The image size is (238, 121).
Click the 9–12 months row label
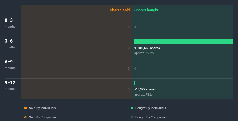tap(10, 85)
